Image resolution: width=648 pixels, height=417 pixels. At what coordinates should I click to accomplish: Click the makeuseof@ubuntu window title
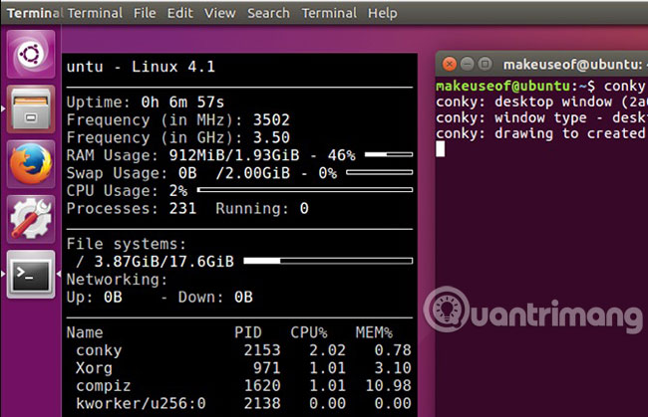[575, 65]
